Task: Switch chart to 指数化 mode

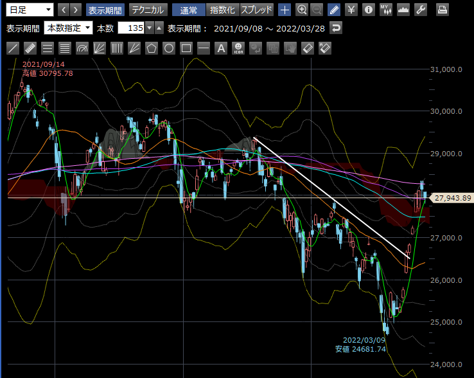Action: (223, 10)
